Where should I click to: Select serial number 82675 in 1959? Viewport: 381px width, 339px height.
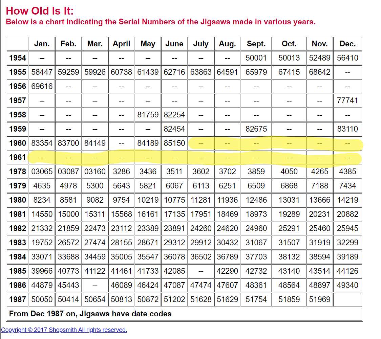click(256, 129)
